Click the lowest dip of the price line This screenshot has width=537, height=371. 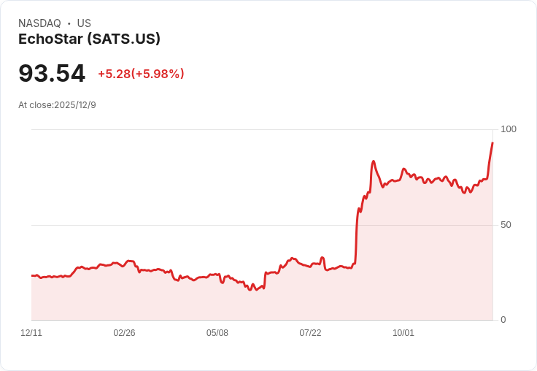coord(250,290)
